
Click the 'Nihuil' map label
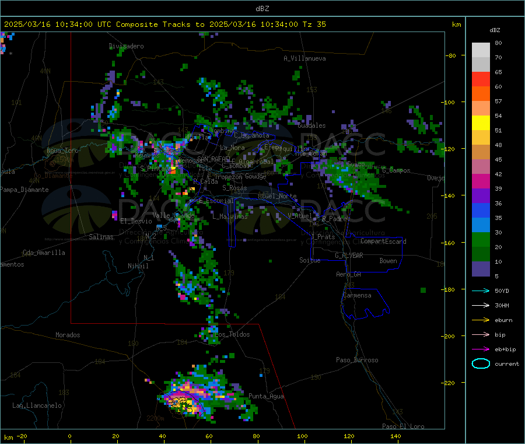point(138,266)
